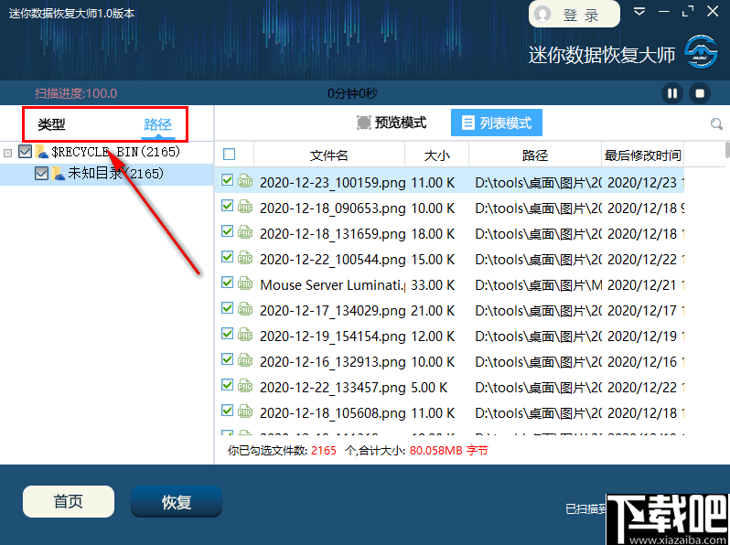Uncheck 2020-12-22_100544.png file checkbox
Image resolution: width=730 pixels, height=545 pixels.
tap(227, 256)
